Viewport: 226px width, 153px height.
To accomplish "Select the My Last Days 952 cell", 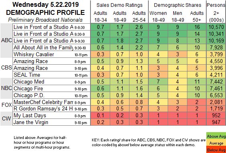I will click(216, 115).
